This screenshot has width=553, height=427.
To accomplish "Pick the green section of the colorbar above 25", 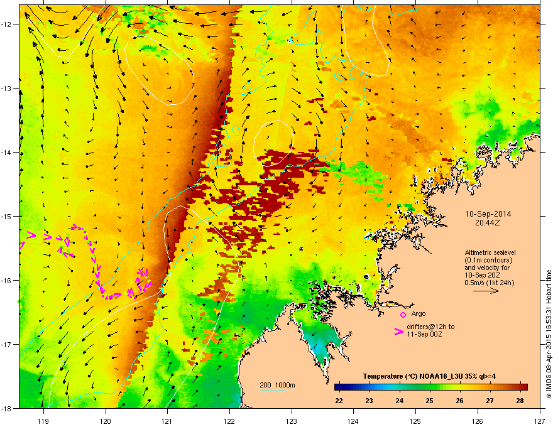I will coord(429,387).
